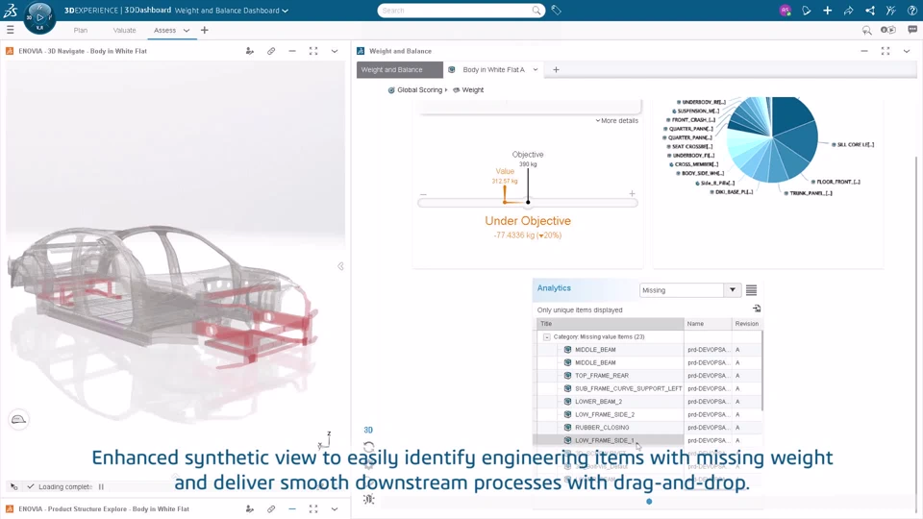Image resolution: width=923 pixels, height=519 pixels.
Task: Add a new tab in Weight and Balance widget
Action: [x=556, y=69]
